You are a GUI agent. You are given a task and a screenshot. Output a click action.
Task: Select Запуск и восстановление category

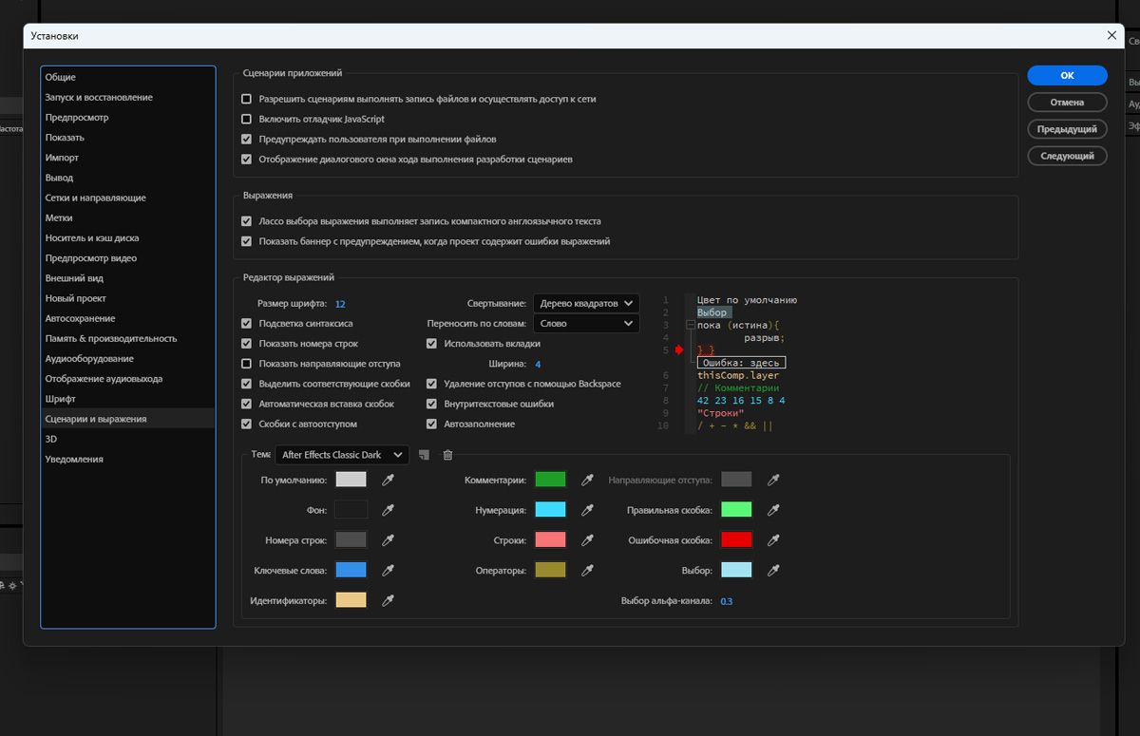pyautogui.click(x=128, y=97)
